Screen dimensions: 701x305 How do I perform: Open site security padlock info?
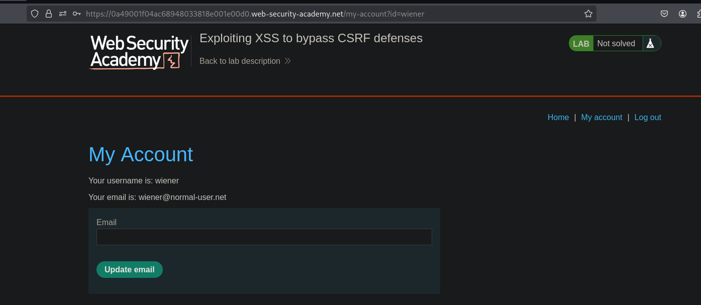(49, 14)
